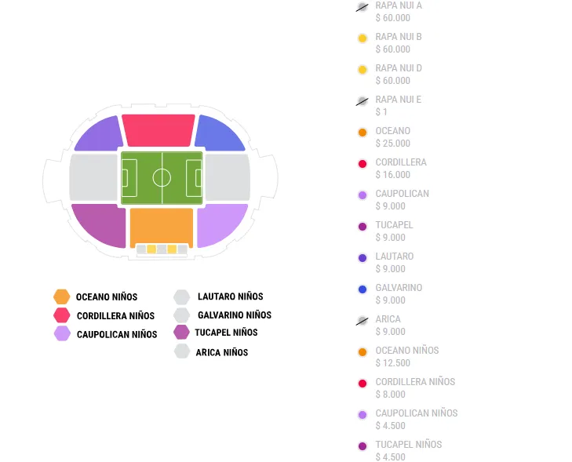This screenshot has width=572, height=462.
Task: Select the Rapa Nui D yellow dot
Action: [x=363, y=70]
